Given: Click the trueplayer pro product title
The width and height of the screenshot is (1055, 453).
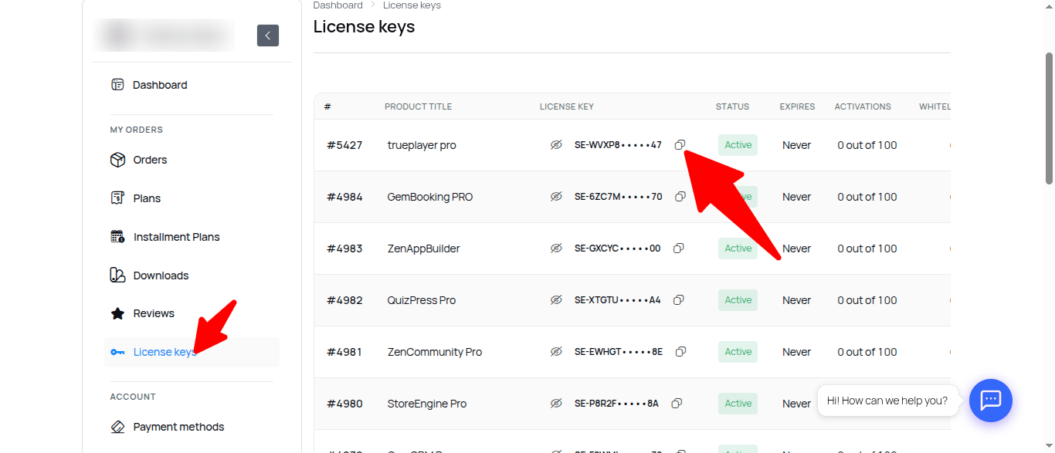Looking at the screenshot, I should pyautogui.click(x=422, y=145).
